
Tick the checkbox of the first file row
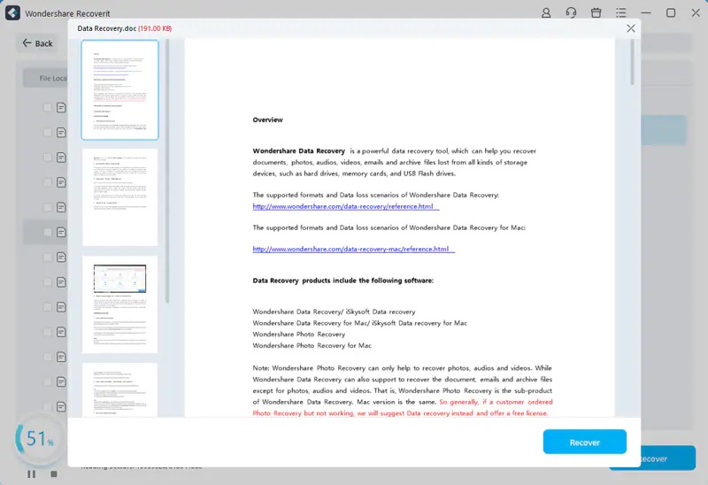point(48,108)
